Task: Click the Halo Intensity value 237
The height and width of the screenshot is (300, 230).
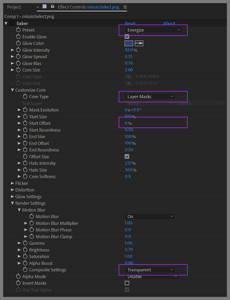Action: [128, 163]
